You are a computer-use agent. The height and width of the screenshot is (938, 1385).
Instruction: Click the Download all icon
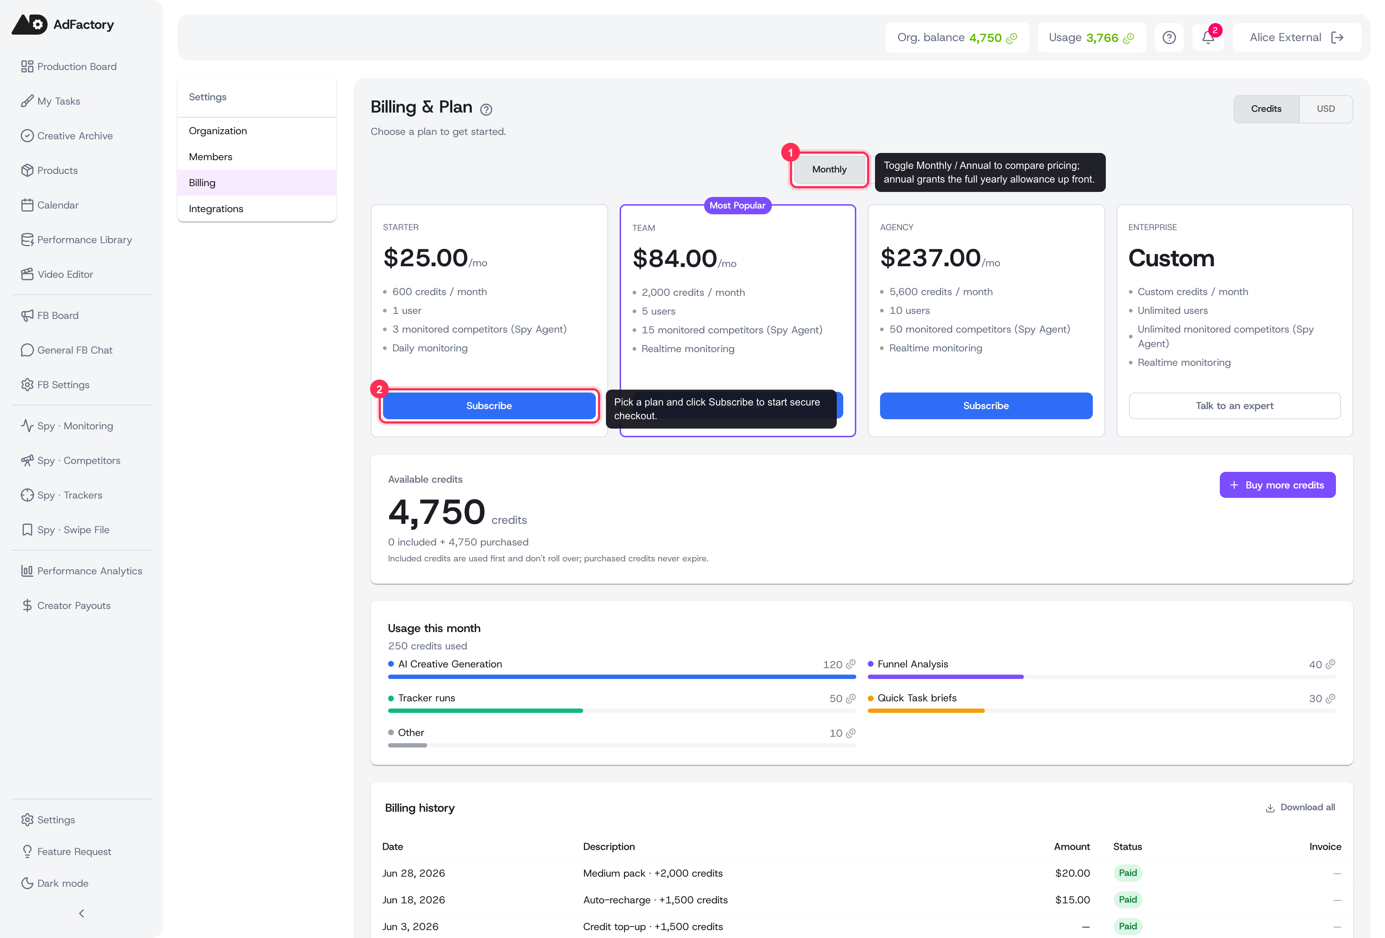(1270, 807)
